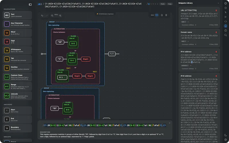Select the Word \w block
229x143 pixels.
pos(17,33)
